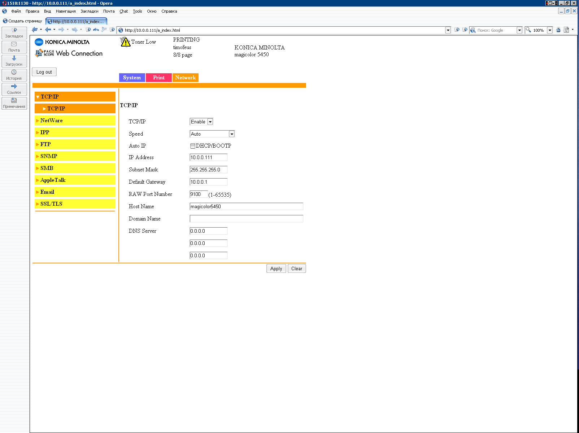
Task: Select the TCP/IP sub-item in sidebar
Action: (x=75, y=109)
